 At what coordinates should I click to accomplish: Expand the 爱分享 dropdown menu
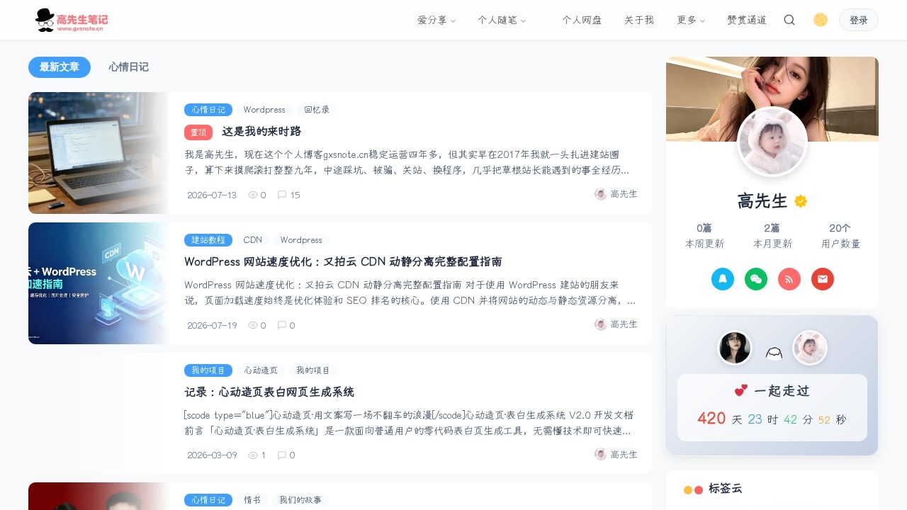(x=436, y=20)
